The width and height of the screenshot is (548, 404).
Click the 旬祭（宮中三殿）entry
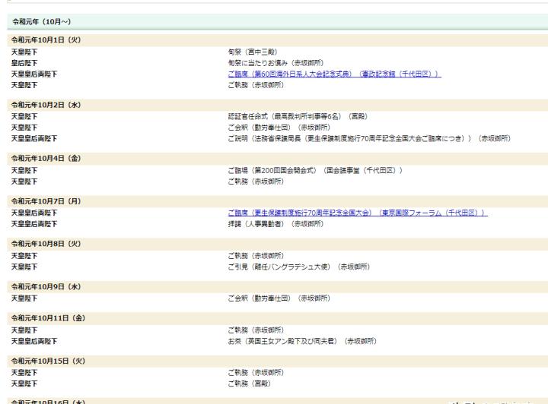click(253, 52)
